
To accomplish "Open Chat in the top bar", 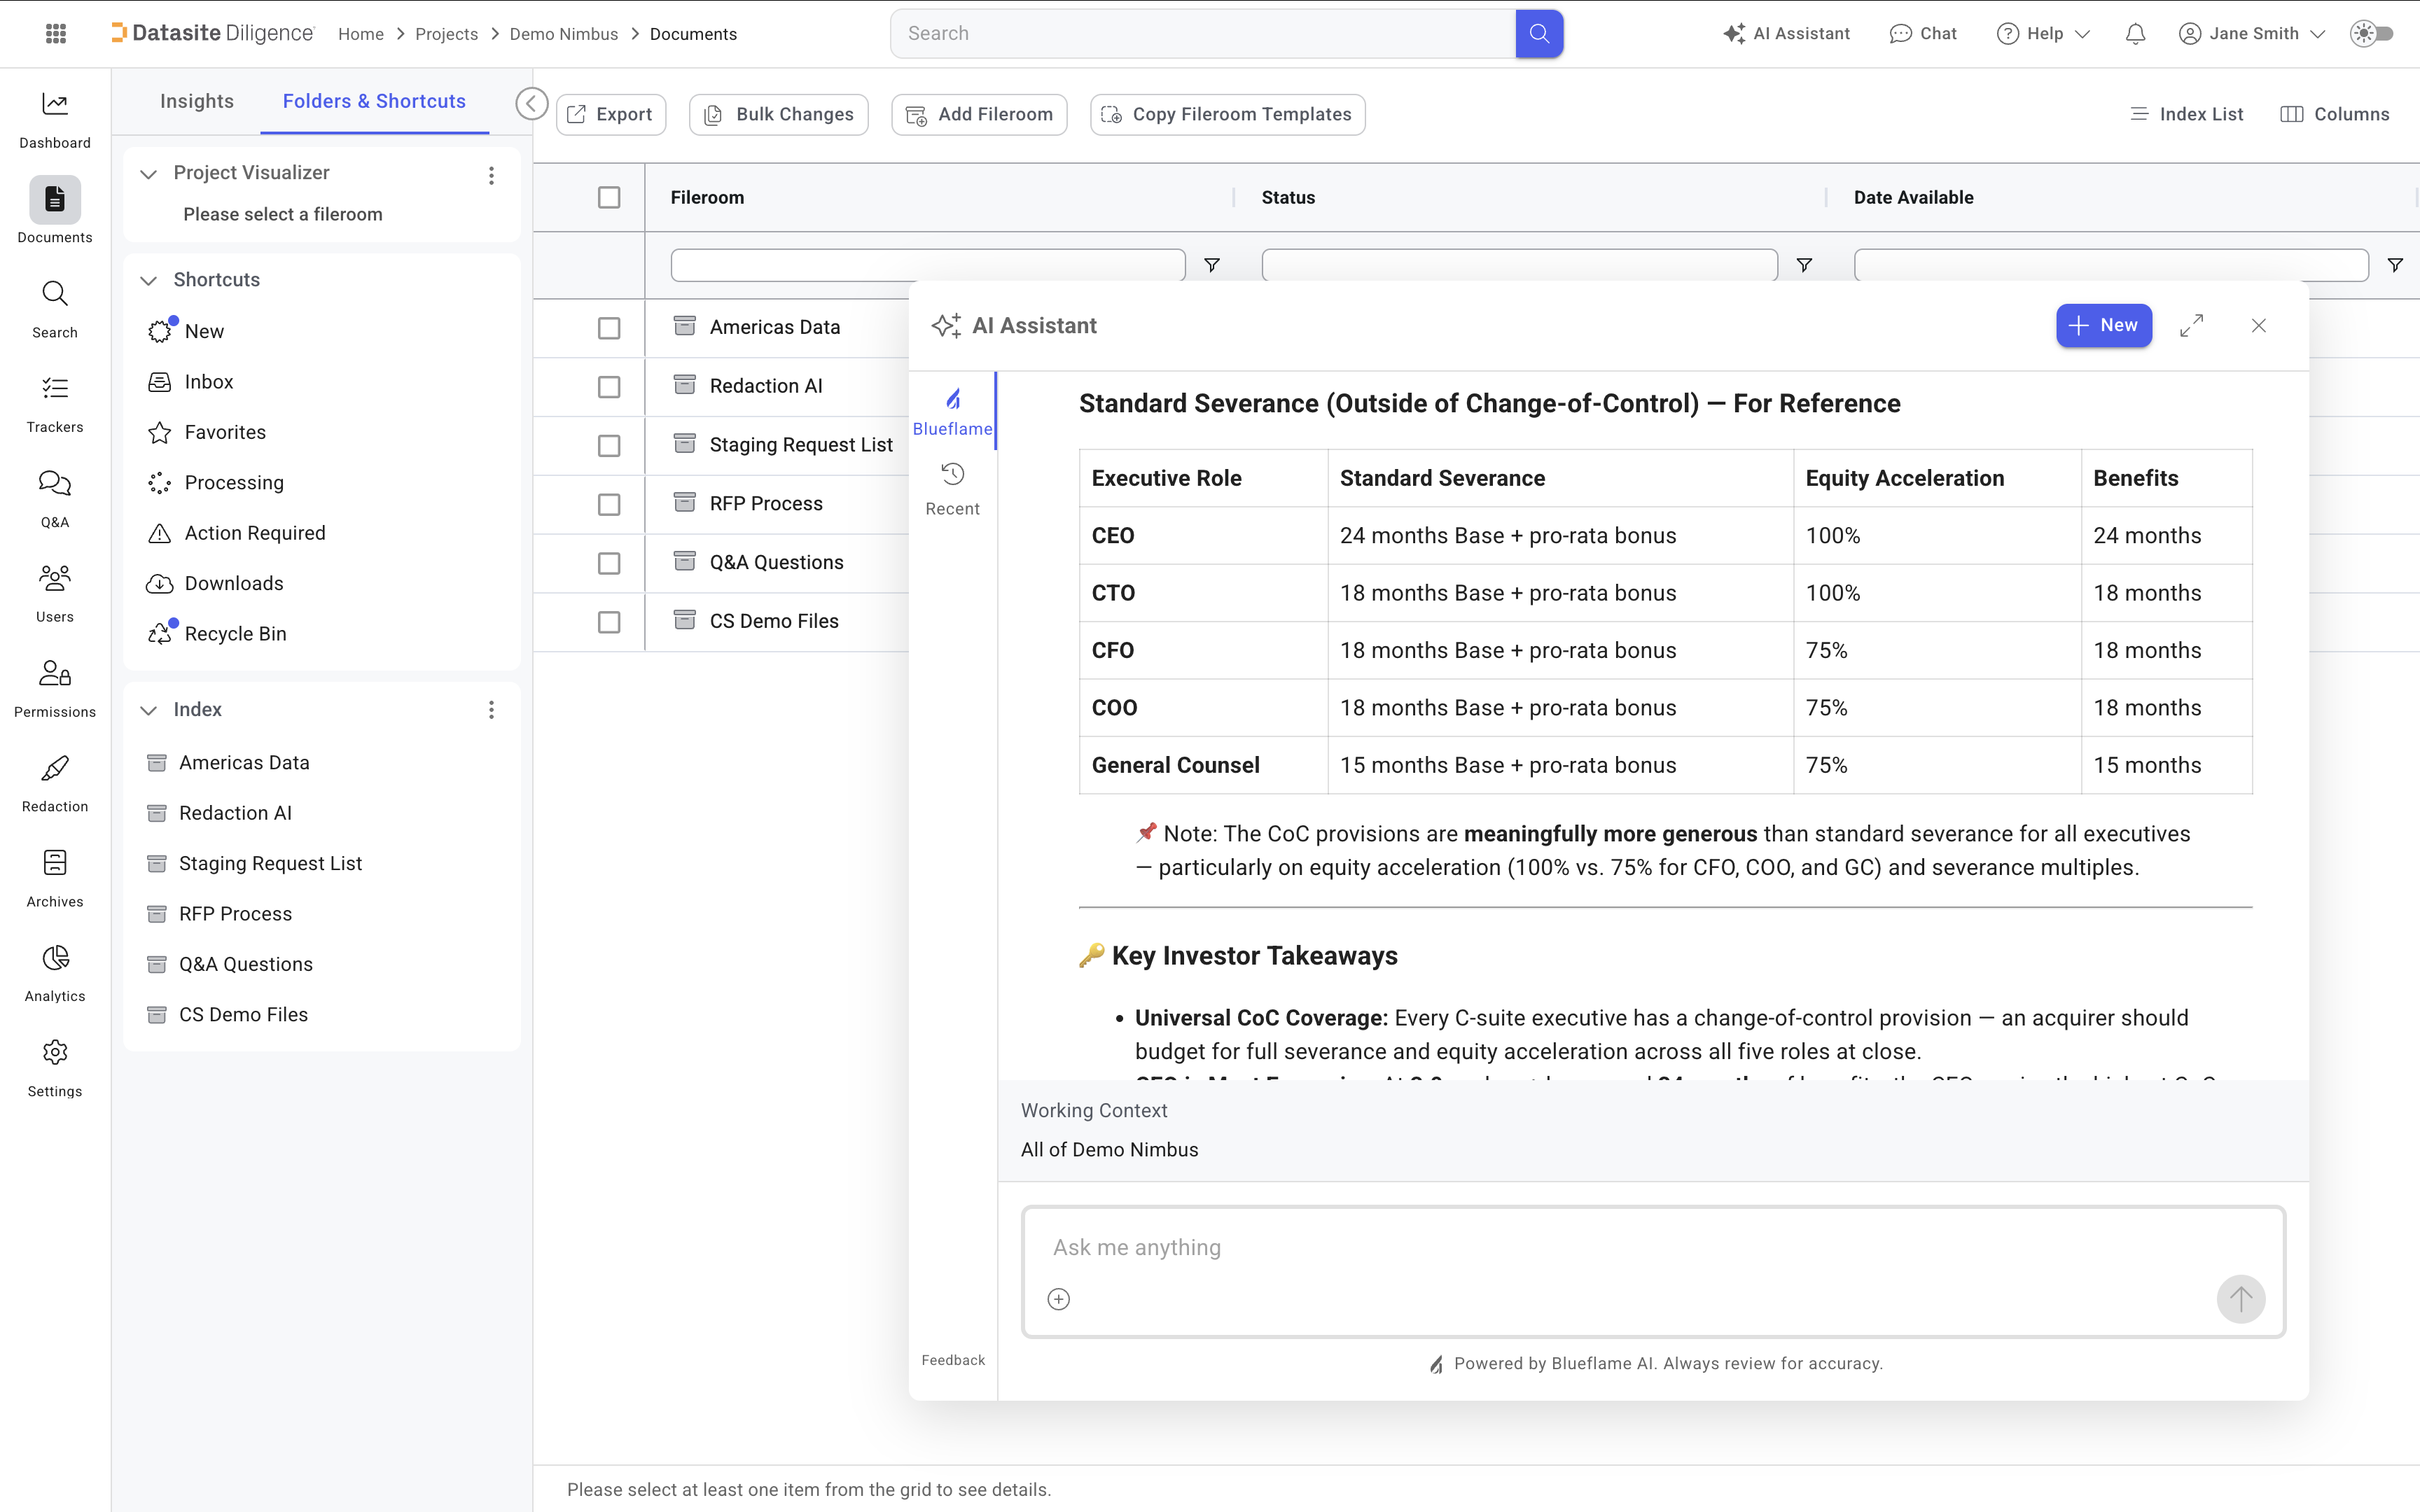I will (1923, 33).
